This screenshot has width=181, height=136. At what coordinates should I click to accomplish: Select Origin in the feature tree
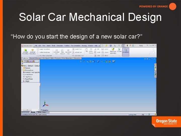tap(26, 81)
